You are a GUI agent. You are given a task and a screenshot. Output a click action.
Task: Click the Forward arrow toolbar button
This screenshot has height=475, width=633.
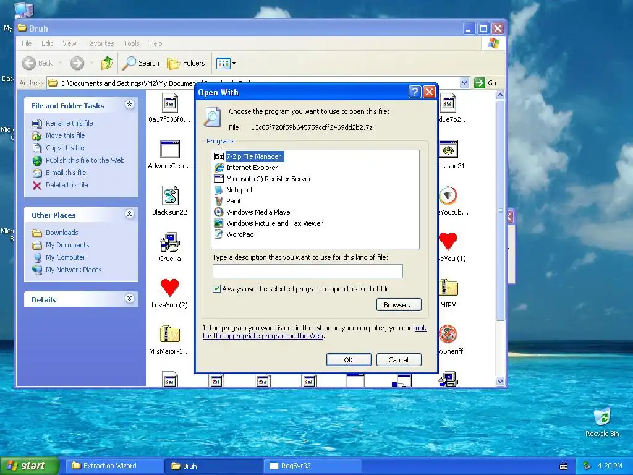click(x=77, y=63)
